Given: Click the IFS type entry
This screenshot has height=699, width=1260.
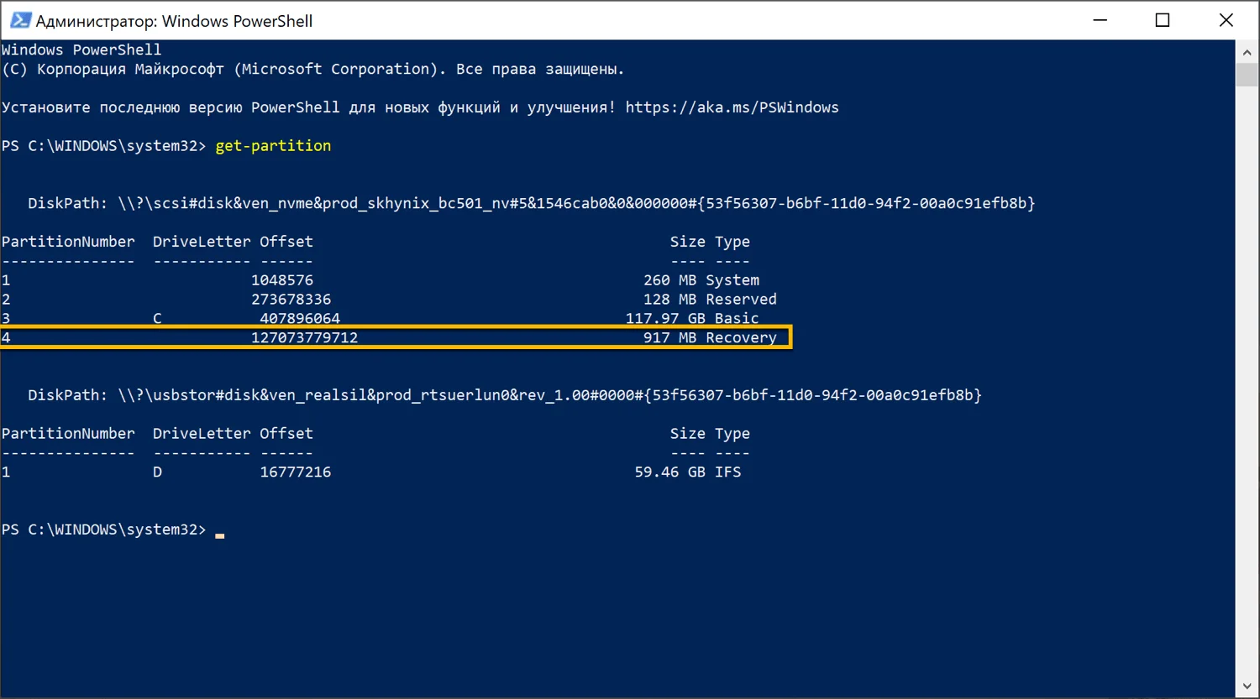Looking at the screenshot, I should click(727, 472).
